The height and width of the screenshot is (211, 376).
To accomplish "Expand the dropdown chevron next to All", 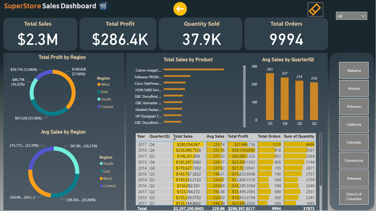I will [x=363, y=16].
